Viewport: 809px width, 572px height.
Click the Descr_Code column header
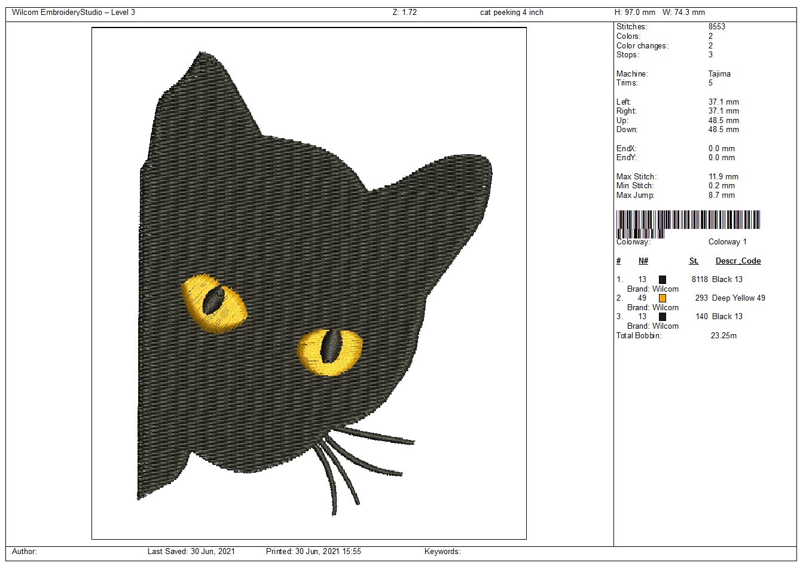(x=738, y=261)
